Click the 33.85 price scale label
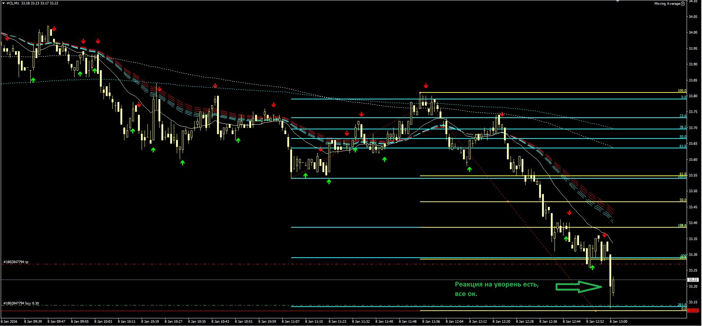Viewport: 702px width, 326px height. 693,80
